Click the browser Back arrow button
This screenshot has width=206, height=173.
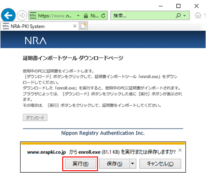pyautogui.click(x=8, y=15)
